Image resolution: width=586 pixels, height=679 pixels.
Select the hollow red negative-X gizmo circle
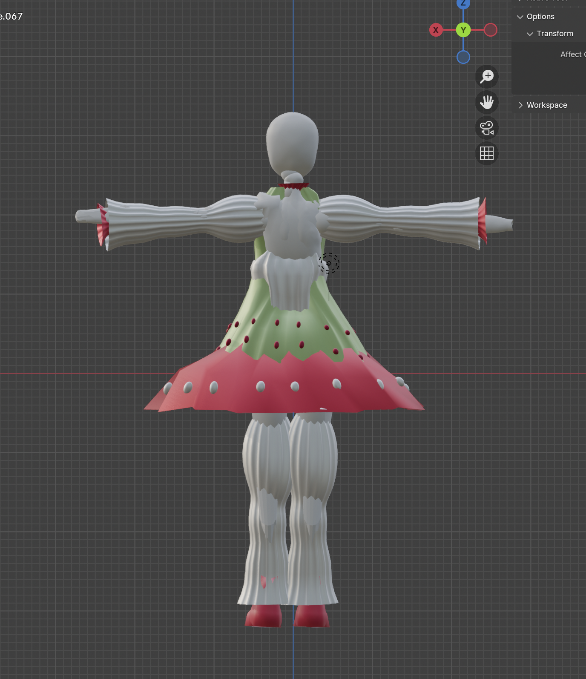pos(491,30)
